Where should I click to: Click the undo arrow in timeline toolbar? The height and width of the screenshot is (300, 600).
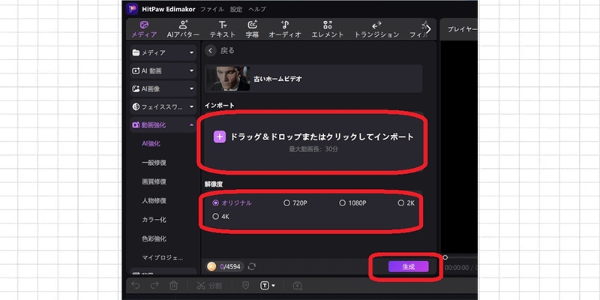point(136,286)
